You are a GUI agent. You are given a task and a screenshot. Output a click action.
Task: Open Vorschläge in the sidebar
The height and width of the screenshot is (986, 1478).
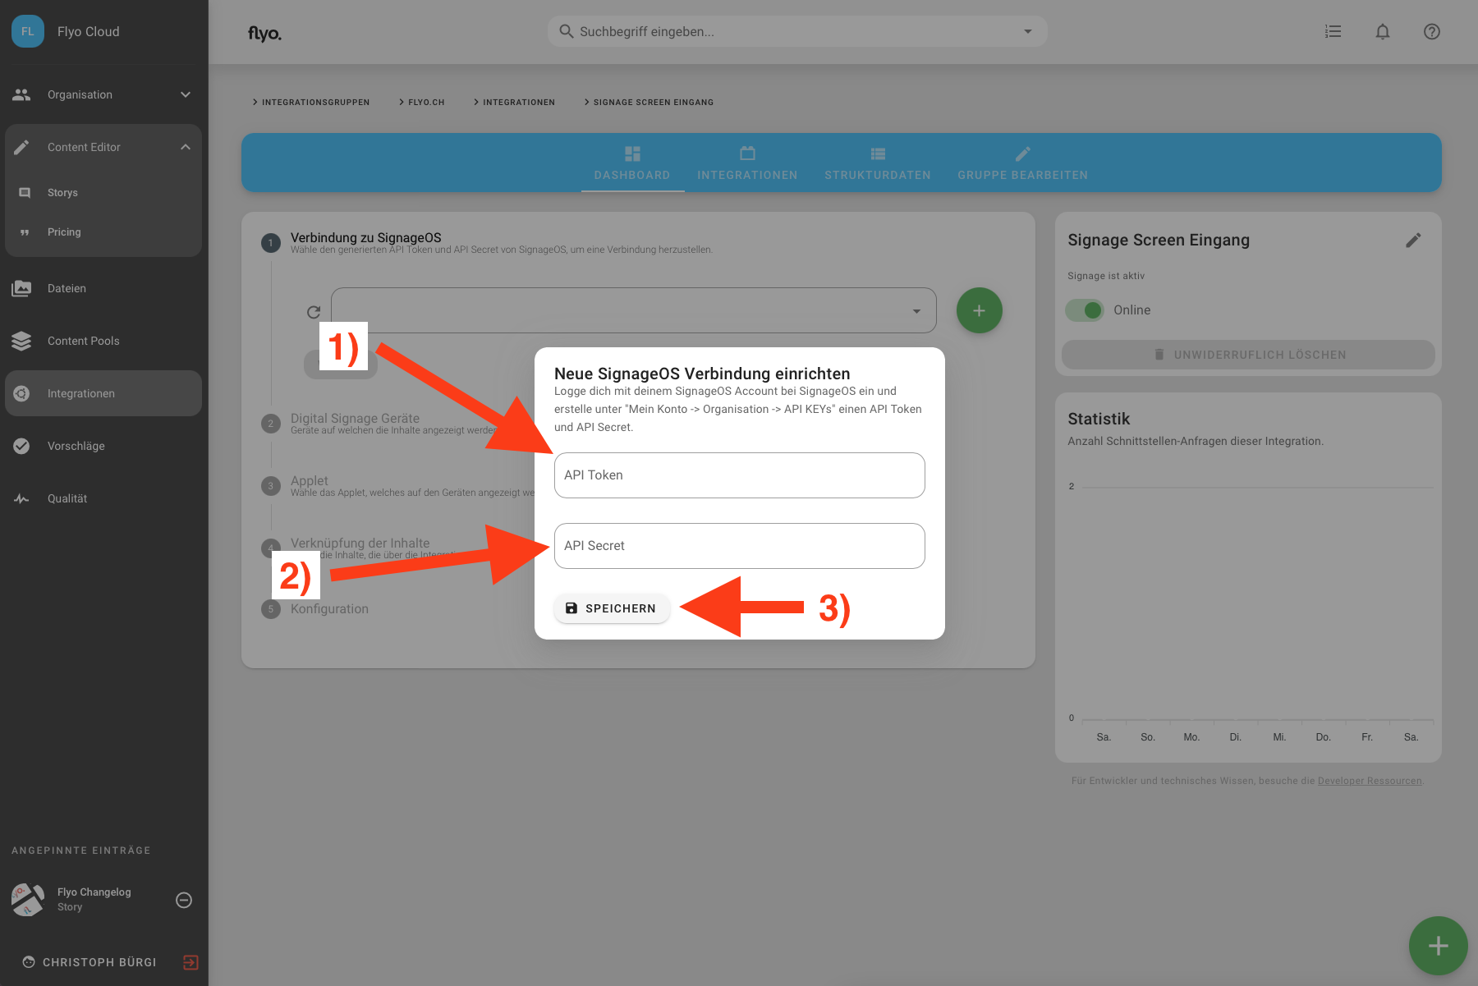tap(103, 446)
